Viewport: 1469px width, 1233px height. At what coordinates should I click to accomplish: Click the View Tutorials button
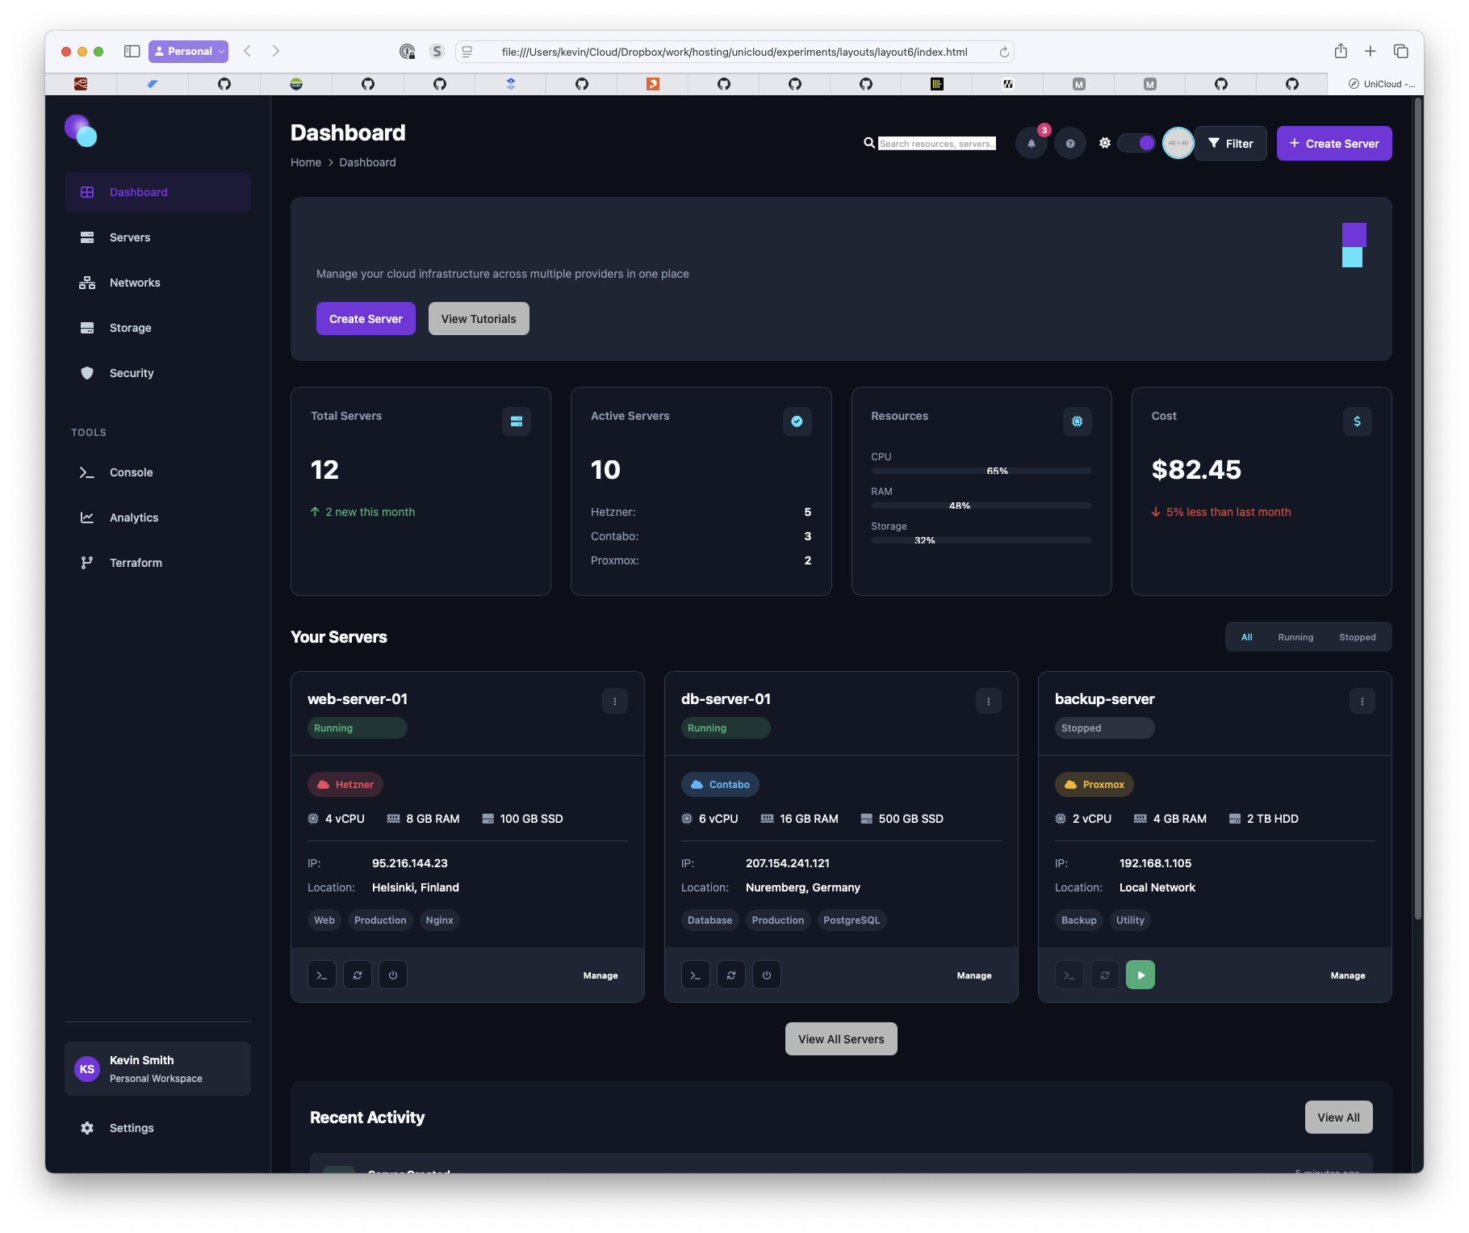478,319
